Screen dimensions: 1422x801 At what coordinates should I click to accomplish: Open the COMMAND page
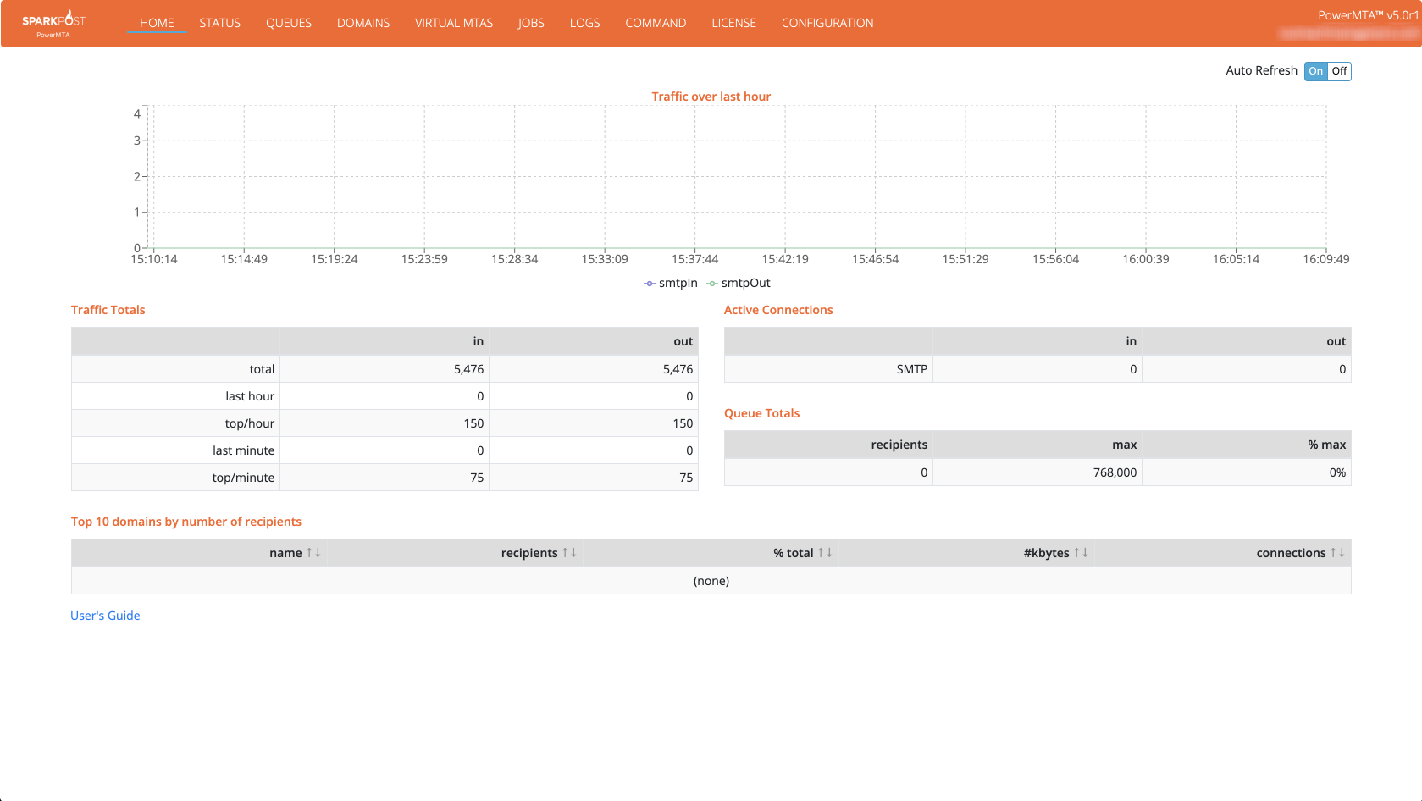656,23
